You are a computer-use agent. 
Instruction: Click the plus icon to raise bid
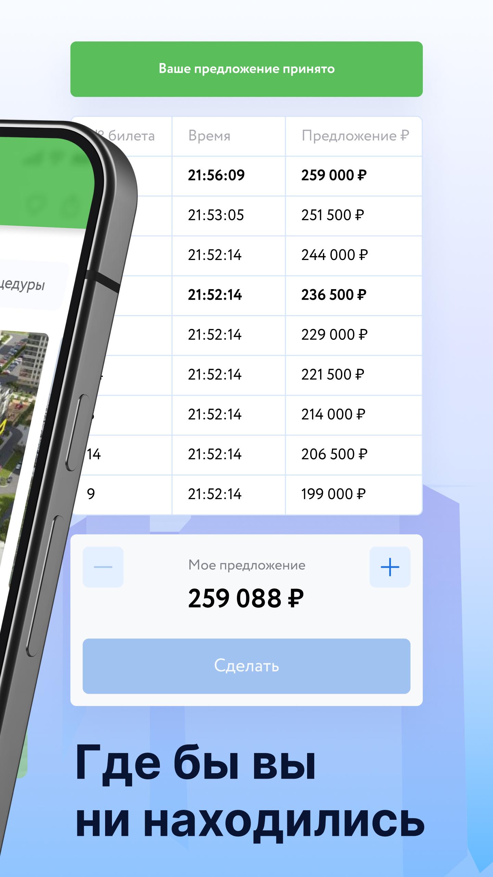click(x=390, y=567)
